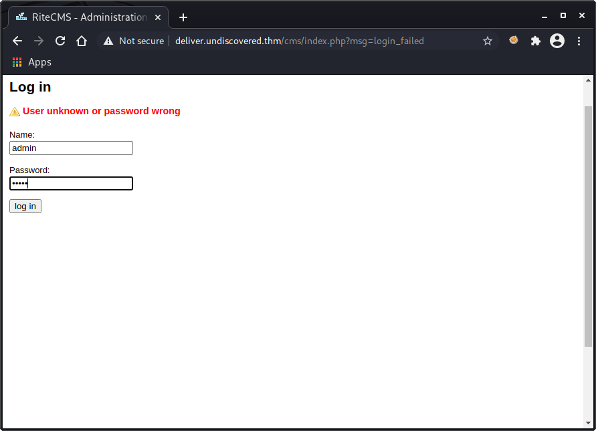Click the page's vertical scrollbar thumb
Image resolution: width=596 pixels, height=431 pixels.
tap(588, 226)
